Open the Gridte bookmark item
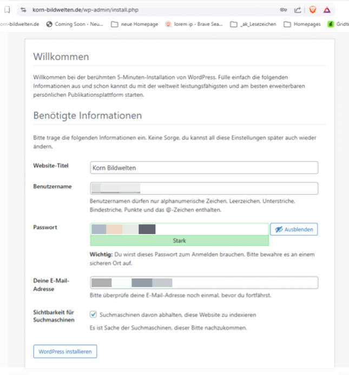The height and width of the screenshot is (375, 349). pyautogui.click(x=338, y=24)
